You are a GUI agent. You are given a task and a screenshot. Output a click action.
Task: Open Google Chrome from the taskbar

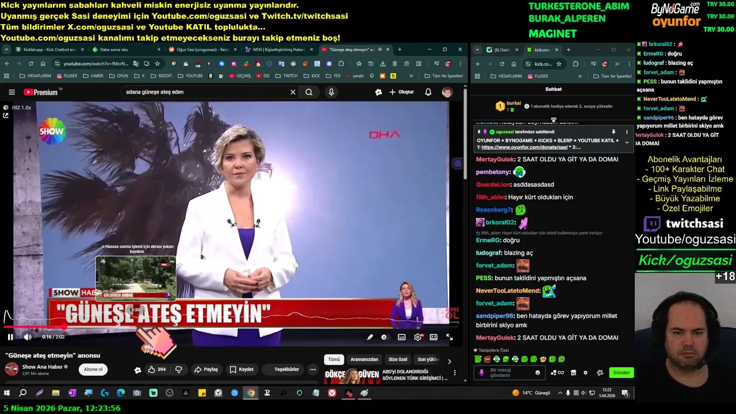[x=251, y=393]
